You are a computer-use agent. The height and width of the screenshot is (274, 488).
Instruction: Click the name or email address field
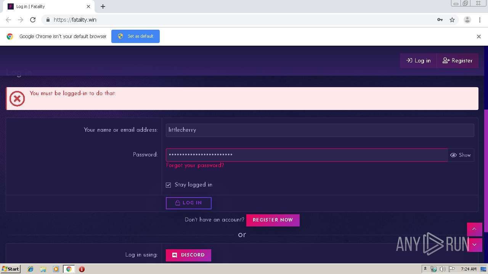click(320, 130)
